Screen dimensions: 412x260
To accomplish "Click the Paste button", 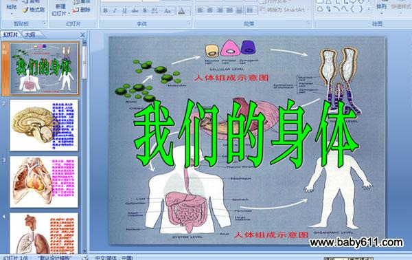I will point(11,7).
